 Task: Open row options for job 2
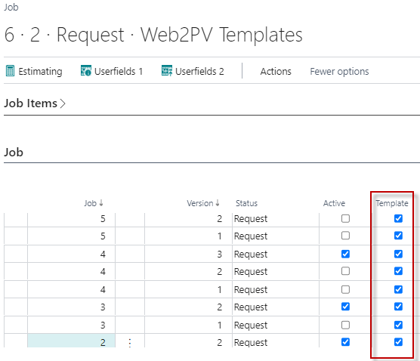130,343
